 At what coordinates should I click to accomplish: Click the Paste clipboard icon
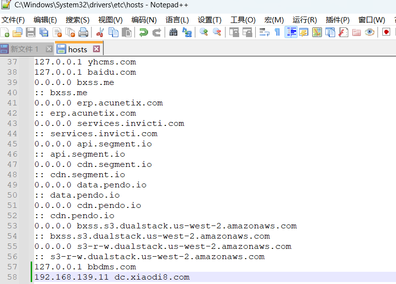pos(127,32)
